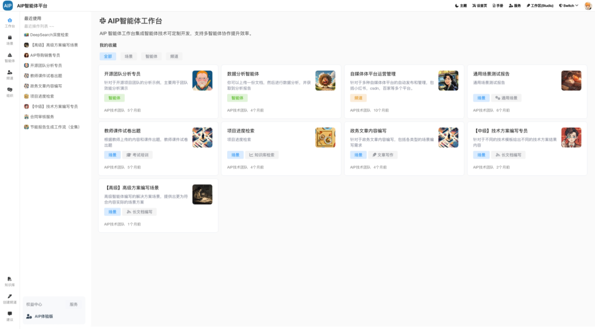
Task: Open DeepSearch深度检索 from recent list
Action: [49, 35]
